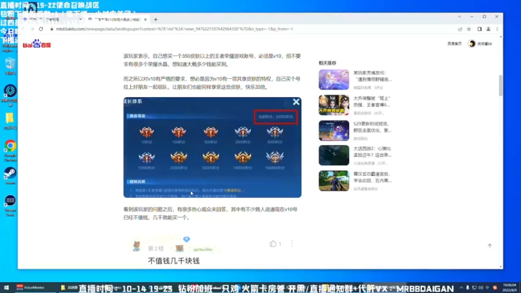Click the page vertical scrollbar thumb

click(500, 85)
